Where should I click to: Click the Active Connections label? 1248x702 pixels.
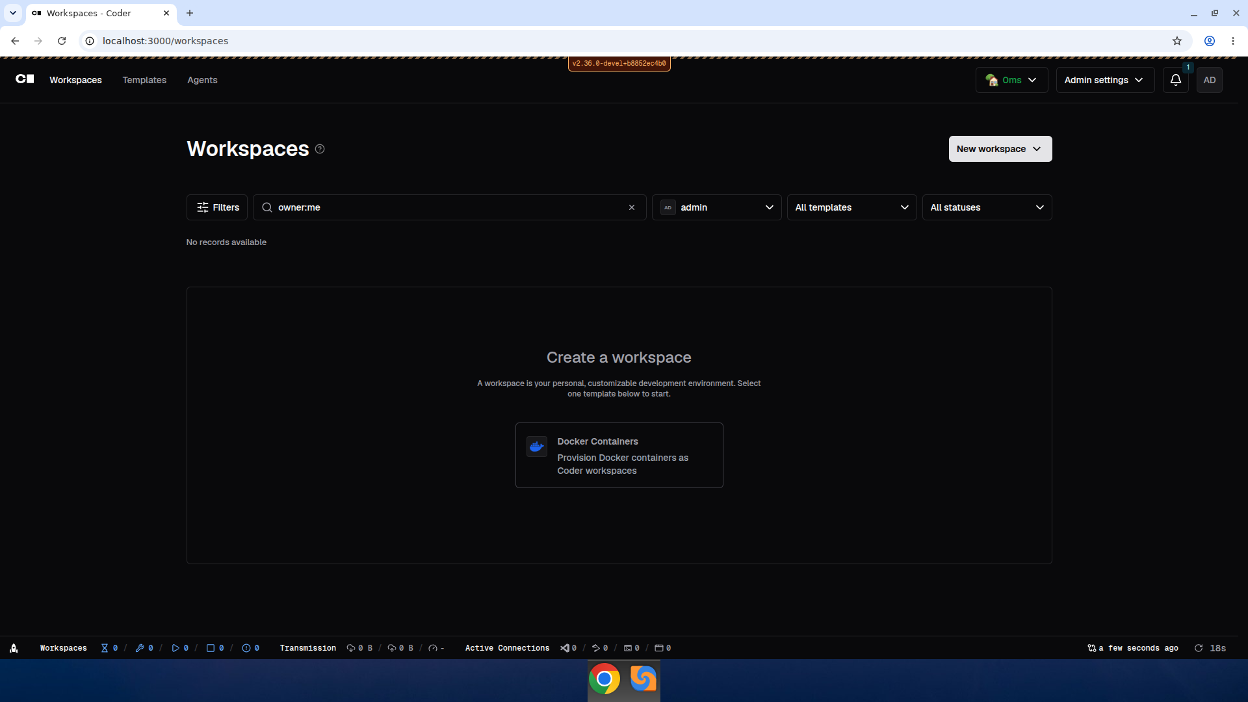pyautogui.click(x=507, y=648)
